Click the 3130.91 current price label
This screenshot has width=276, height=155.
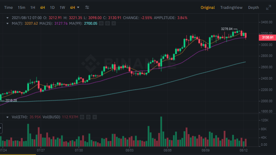(x=266, y=37)
